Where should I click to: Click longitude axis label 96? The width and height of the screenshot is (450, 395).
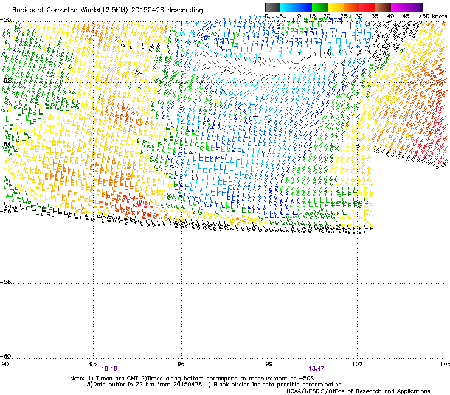[181, 364]
